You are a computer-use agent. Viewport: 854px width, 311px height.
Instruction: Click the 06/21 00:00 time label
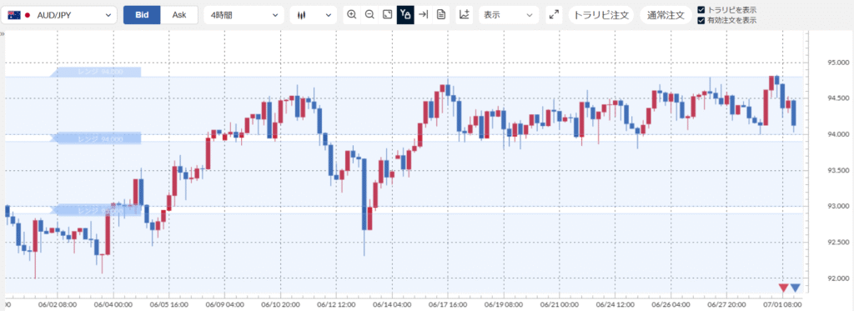coord(560,305)
